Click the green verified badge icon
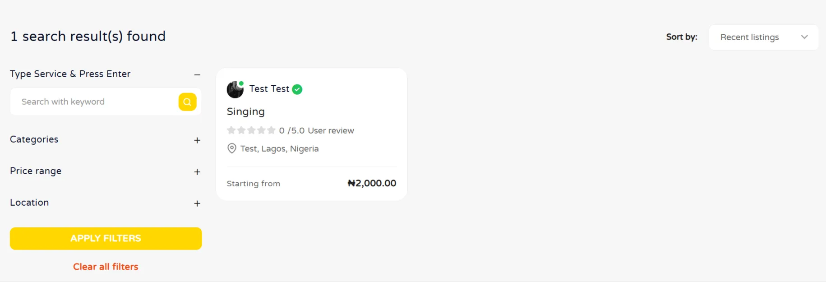Screen dimensions: 826x282 (x=297, y=89)
